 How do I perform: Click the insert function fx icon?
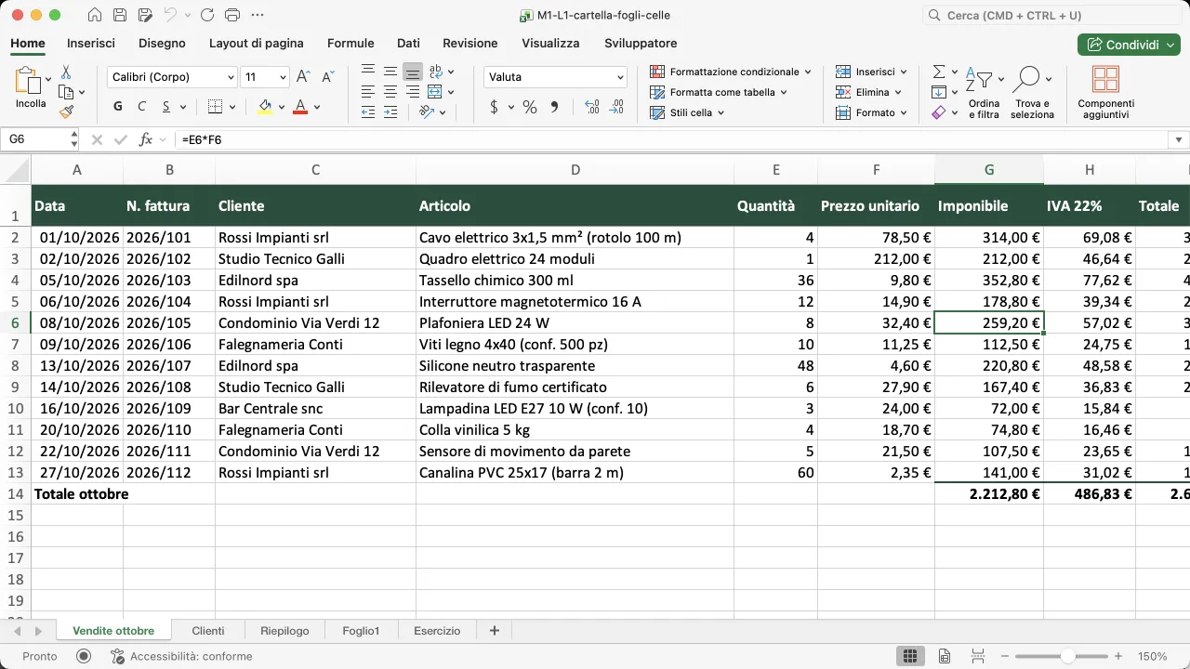146,139
